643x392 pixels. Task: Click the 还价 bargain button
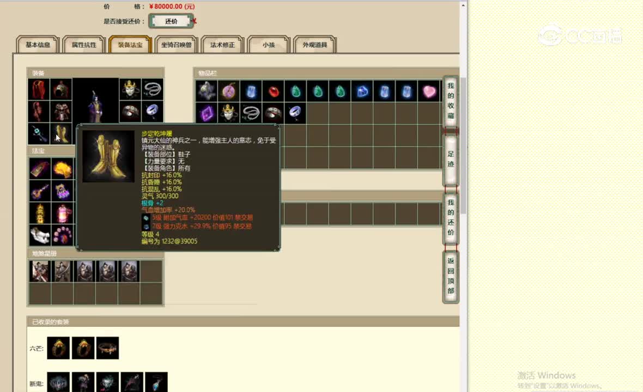coord(171,21)
